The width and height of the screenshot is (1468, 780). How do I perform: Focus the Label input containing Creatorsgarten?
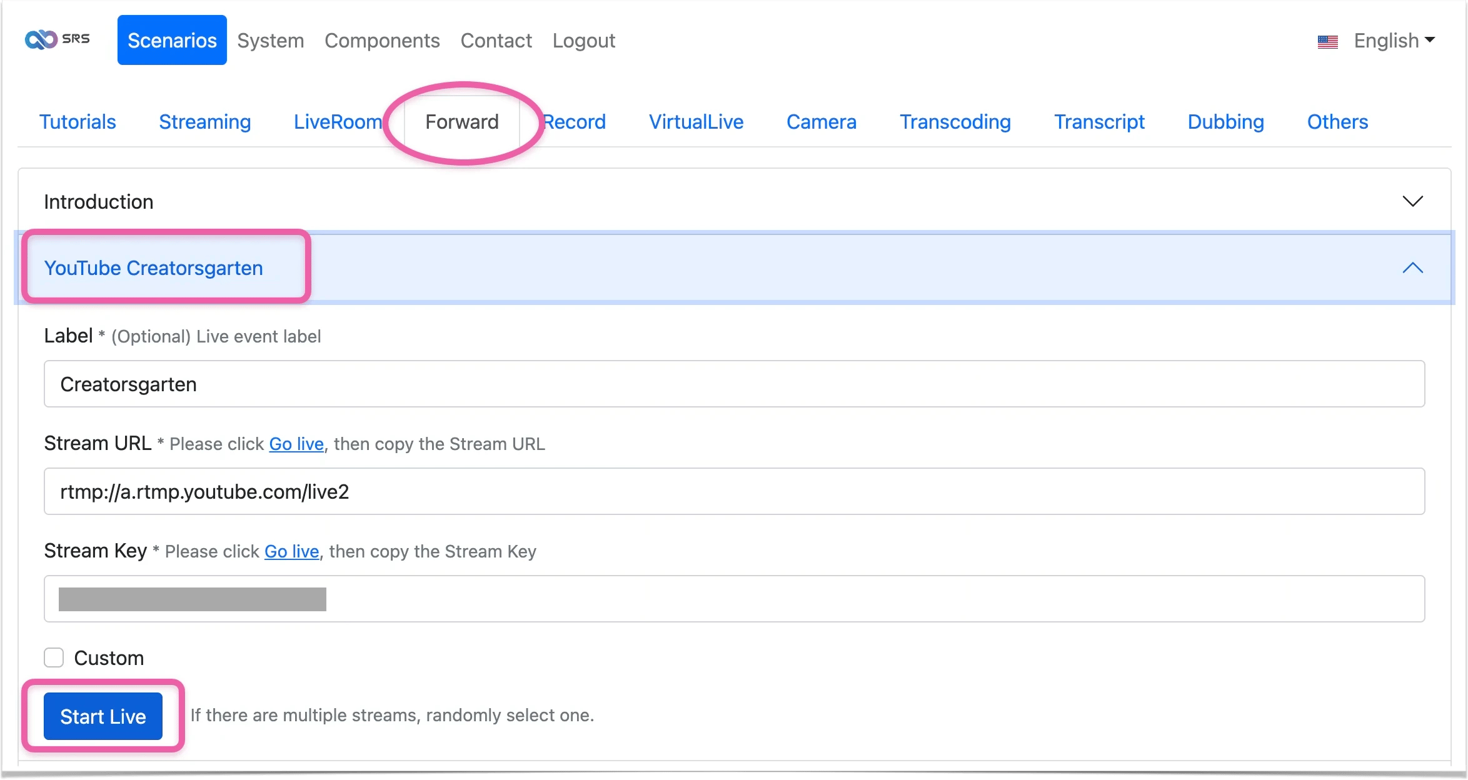pos(734,384)
